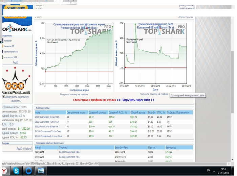Click the $591.12 total income cell
The width and height of the screenshot is (237, 176).
[134, 117]
